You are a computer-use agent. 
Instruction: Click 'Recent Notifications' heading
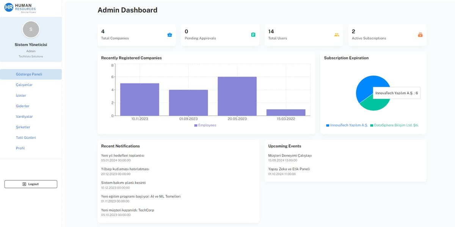click(121, 146)
